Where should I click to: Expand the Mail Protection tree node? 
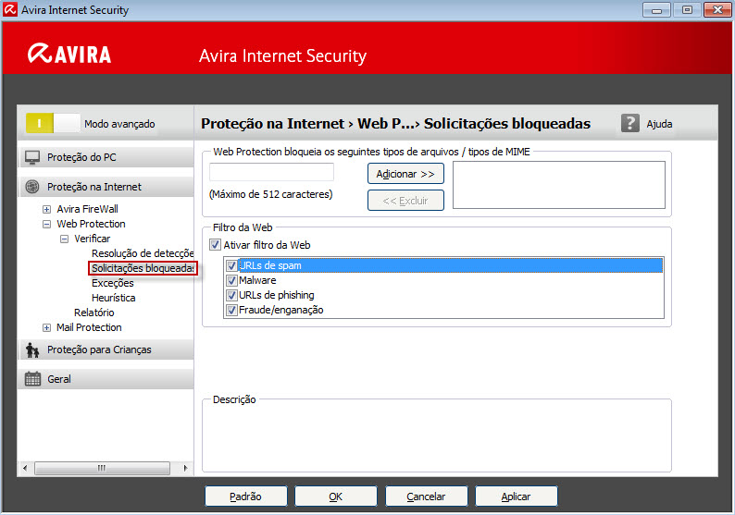coord(46,327)
